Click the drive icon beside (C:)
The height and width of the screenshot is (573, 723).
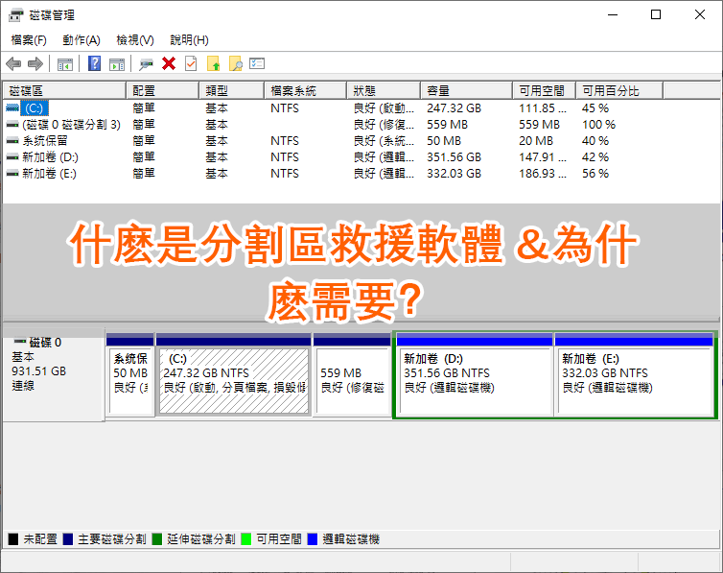click(x=12, y=107)
